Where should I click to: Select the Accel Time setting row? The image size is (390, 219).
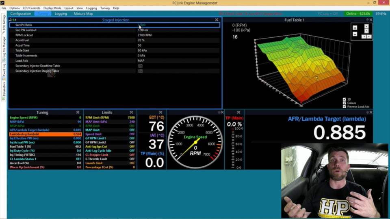(x=115, y=45)
